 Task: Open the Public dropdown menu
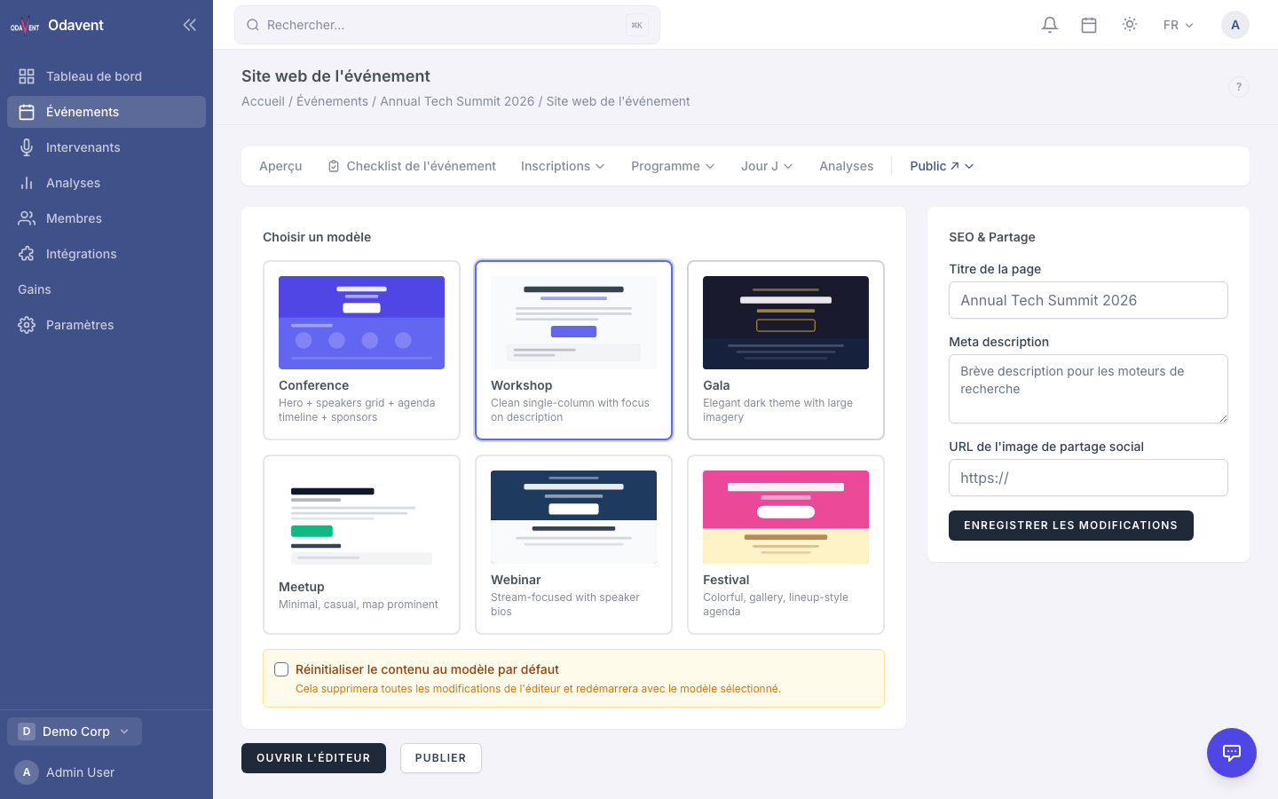point(942,166)
